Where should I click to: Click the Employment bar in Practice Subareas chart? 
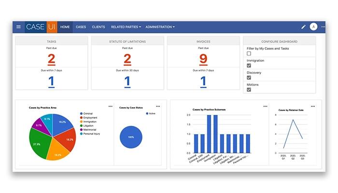pyautogui.click(x=209, y=134)
